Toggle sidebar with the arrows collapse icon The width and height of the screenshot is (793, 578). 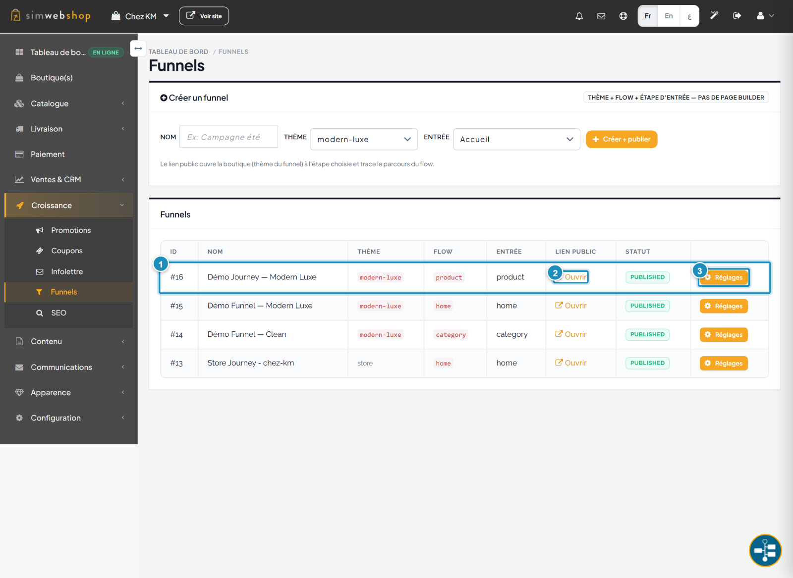point(138,49)
